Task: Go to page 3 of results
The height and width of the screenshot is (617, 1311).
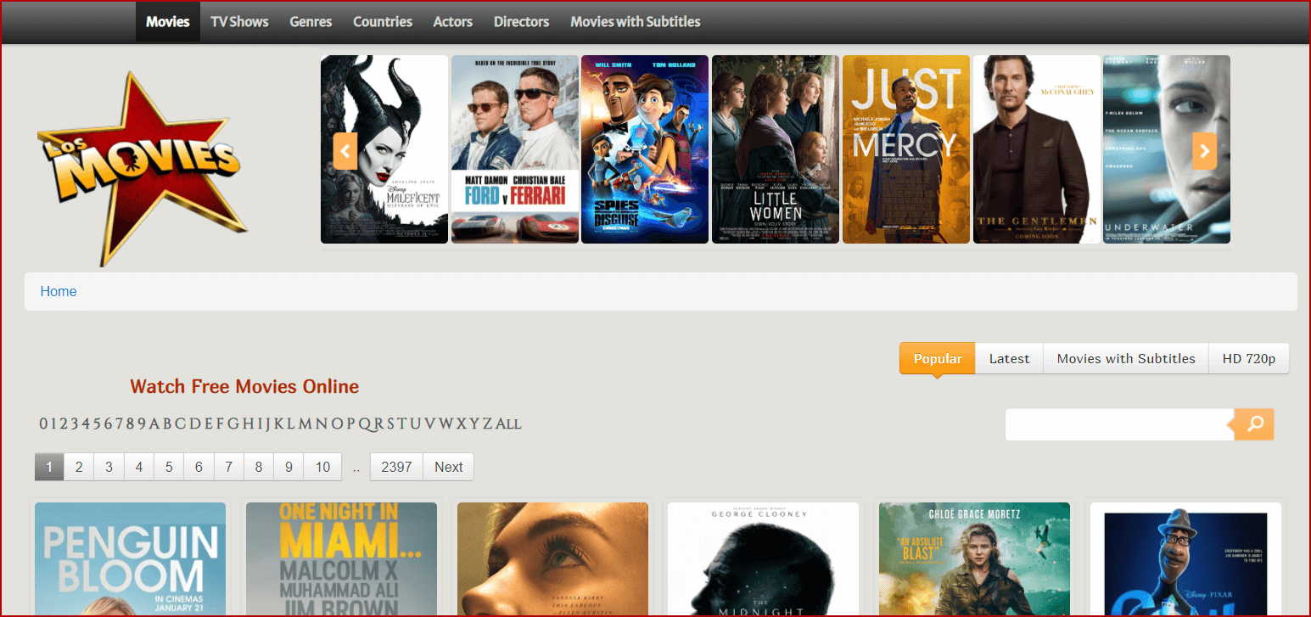Action: (x=109, y=467)
